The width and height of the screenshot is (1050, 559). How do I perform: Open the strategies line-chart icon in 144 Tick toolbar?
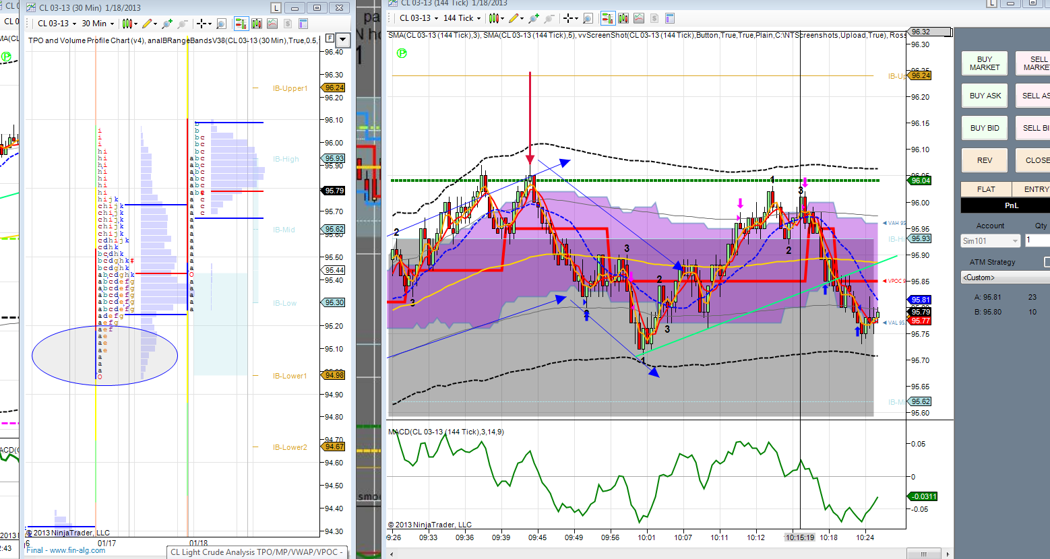639,18
